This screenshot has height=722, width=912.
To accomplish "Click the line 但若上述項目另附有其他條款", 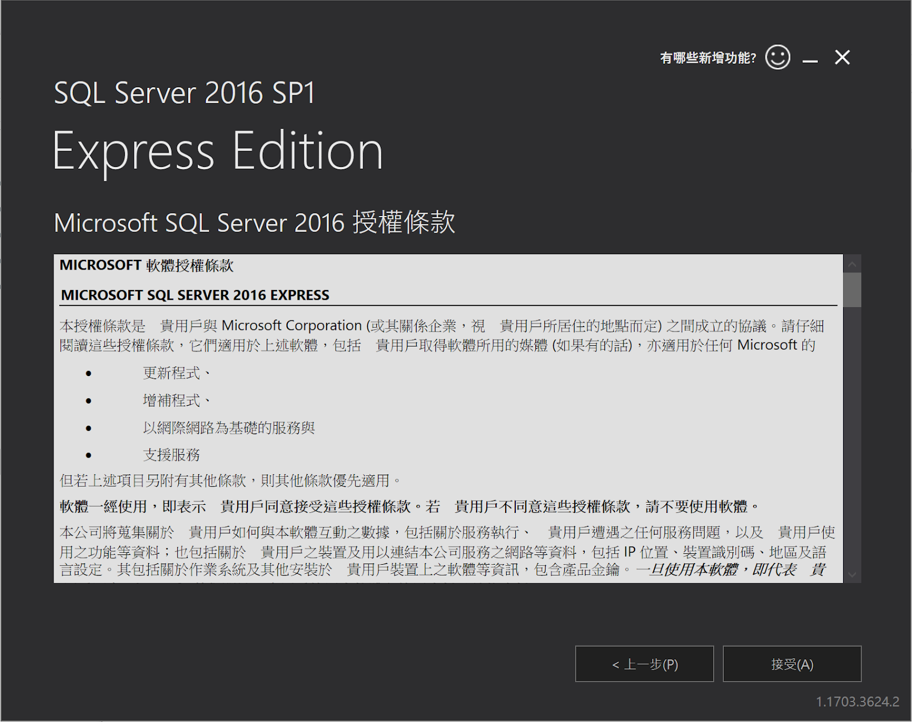I will (230, 480).
